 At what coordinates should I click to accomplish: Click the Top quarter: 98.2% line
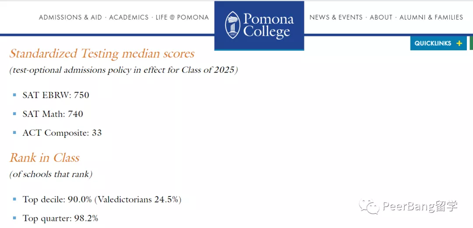click(x=60, y=218)
